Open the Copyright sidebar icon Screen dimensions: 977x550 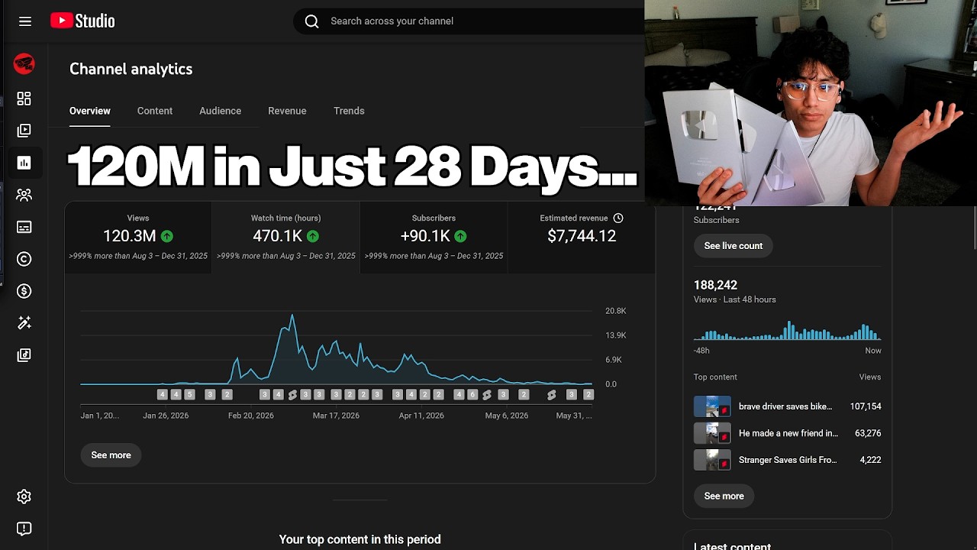(x=24, y=259)
